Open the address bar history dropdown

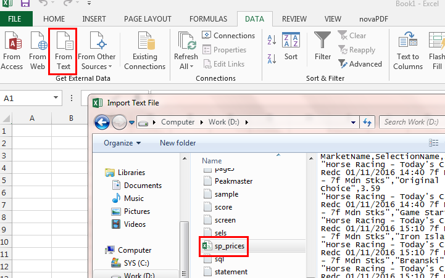coord(353,123)
